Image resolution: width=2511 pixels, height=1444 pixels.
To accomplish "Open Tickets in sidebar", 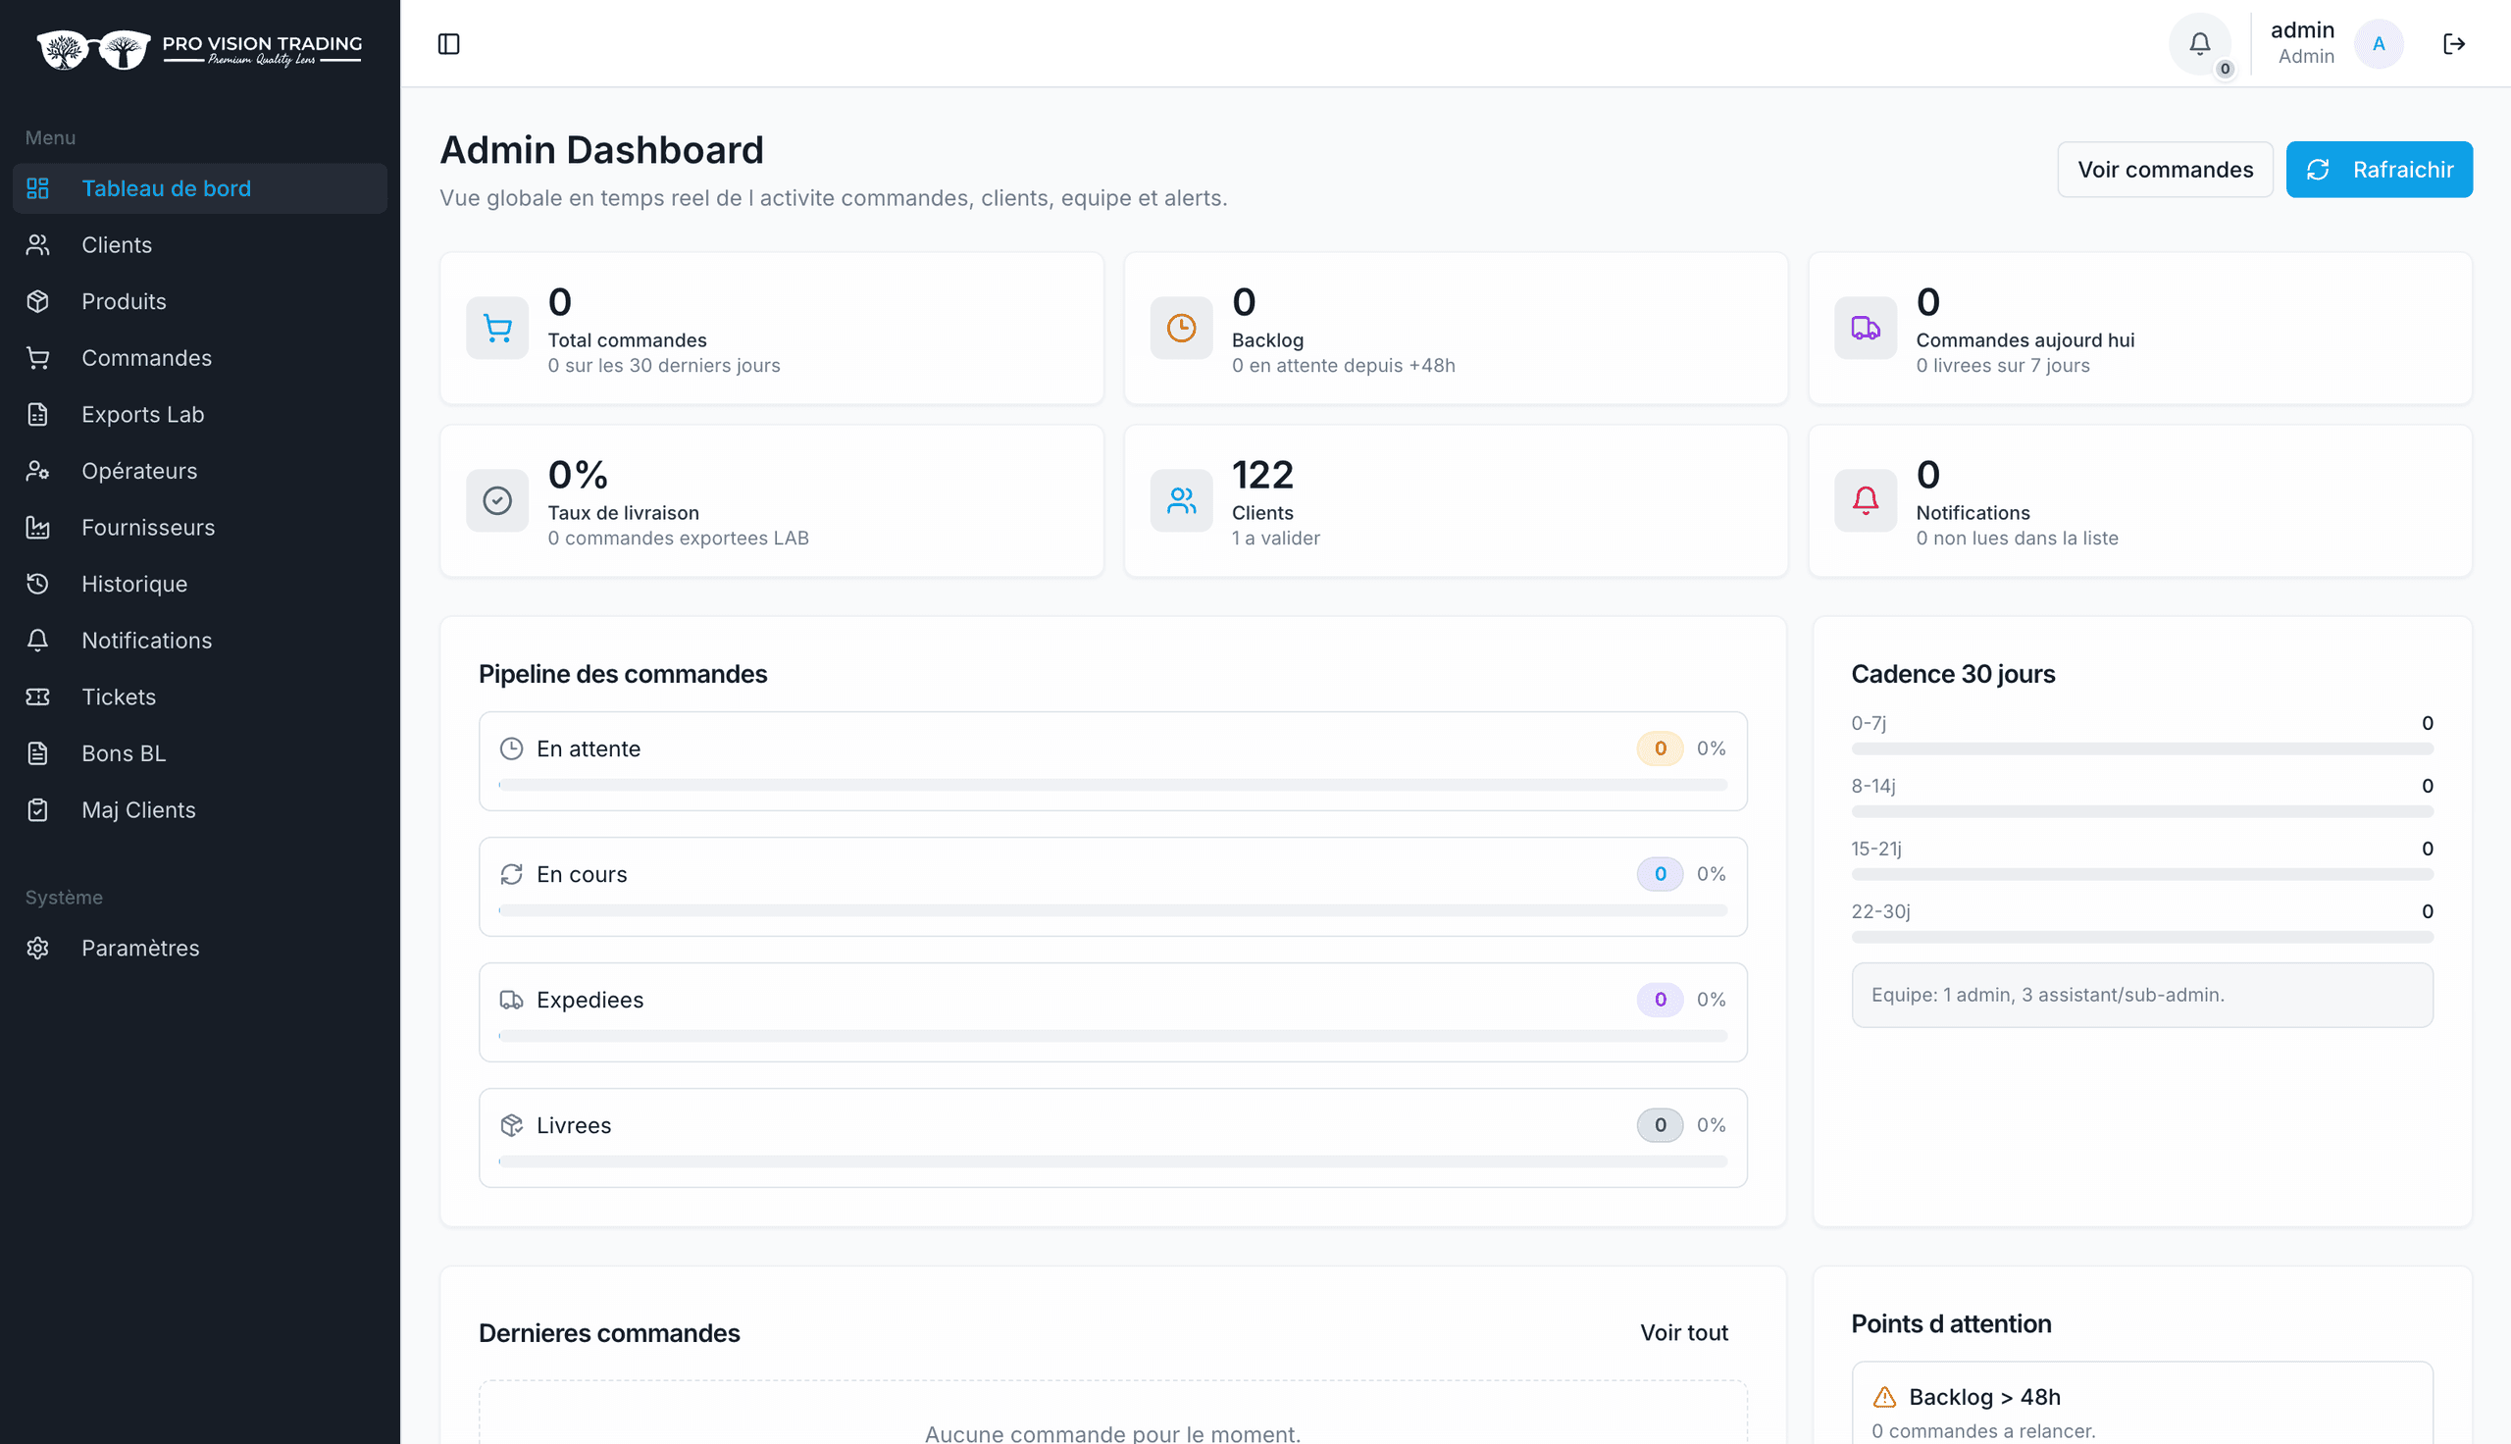I will [x=199, y=697].
